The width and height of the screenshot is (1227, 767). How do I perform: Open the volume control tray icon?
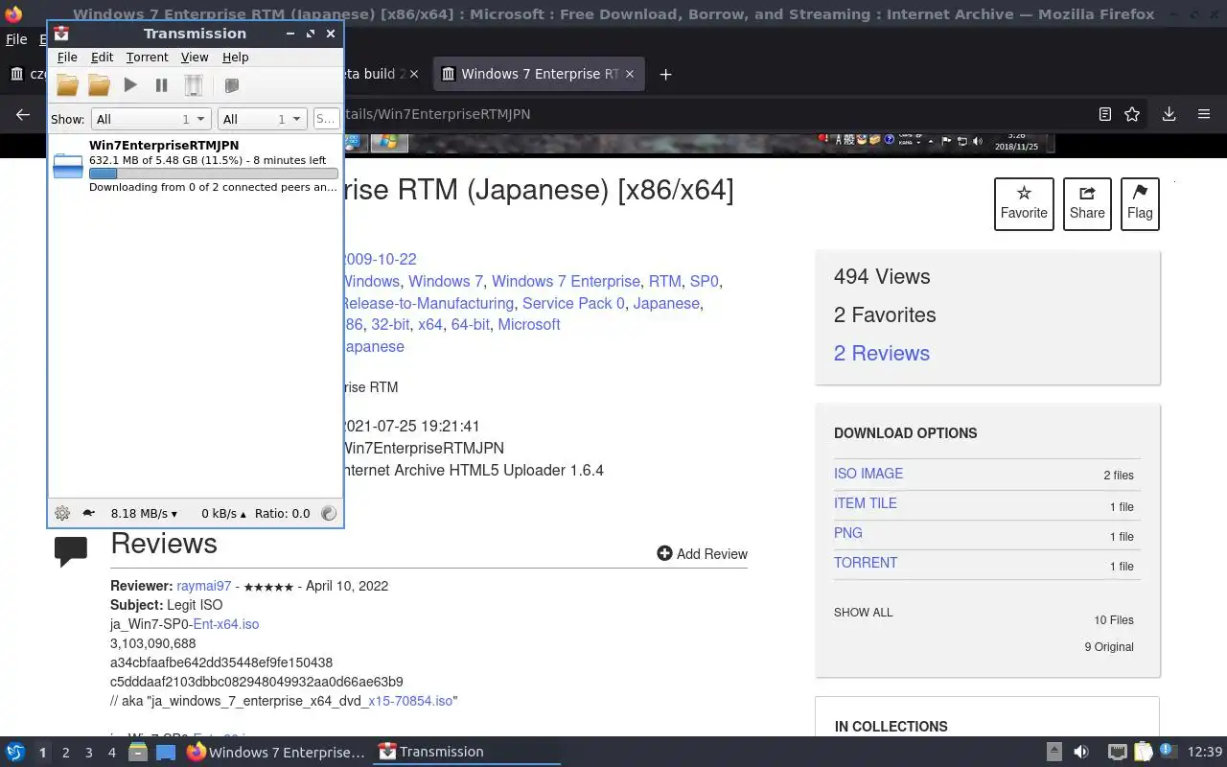pos(1081,752)
